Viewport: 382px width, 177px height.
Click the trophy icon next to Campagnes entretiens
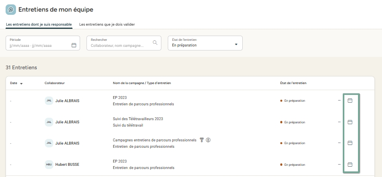pos(202,140)
